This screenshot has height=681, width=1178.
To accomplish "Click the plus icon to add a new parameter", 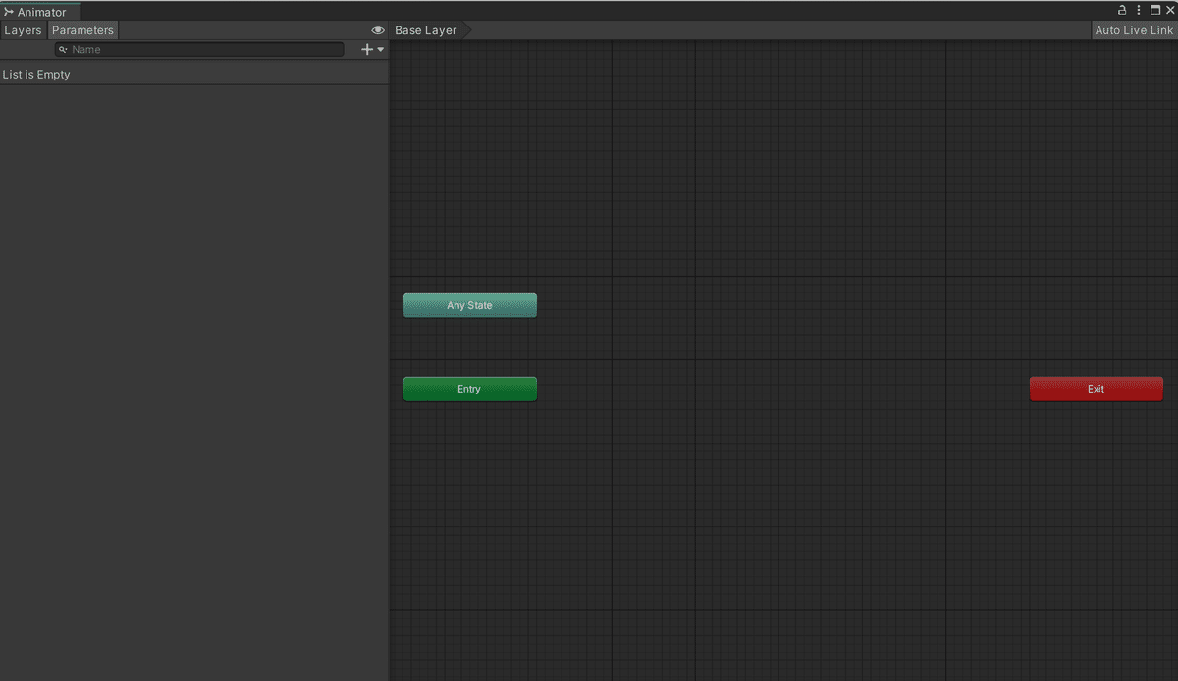I will click(365, 49).
